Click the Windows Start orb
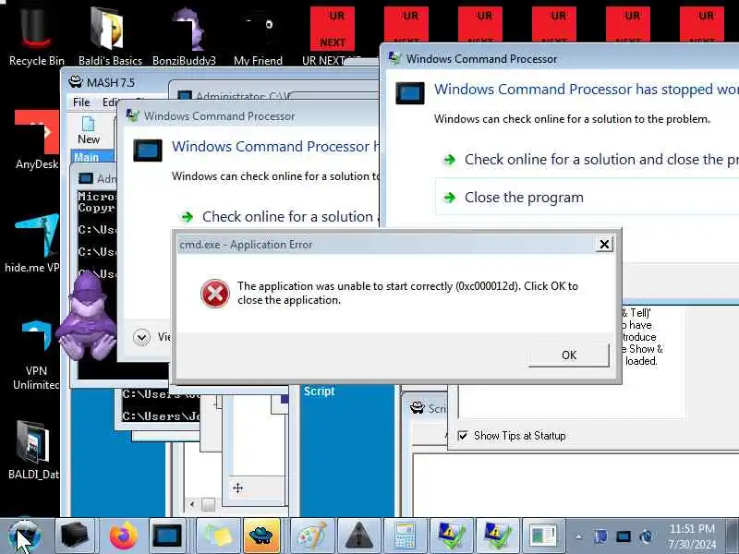The height and width of the screenshot is (554, 739). click(x=25, y=536)
